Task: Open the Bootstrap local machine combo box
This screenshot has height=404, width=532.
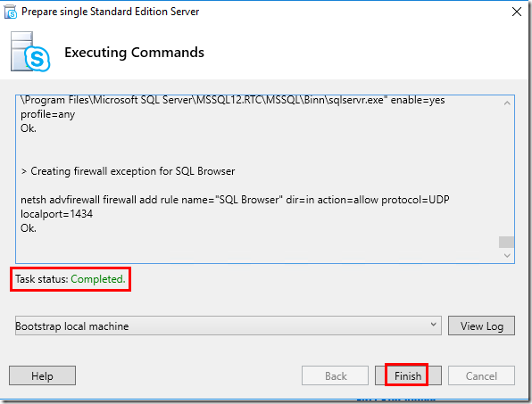Action: click(229, 326)
